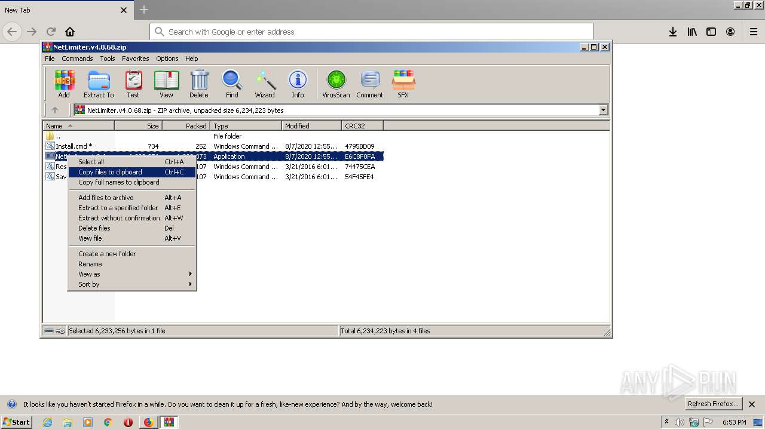Open Firefox account icon
This screenshot has width=765, height=430.
pos(730,32)
